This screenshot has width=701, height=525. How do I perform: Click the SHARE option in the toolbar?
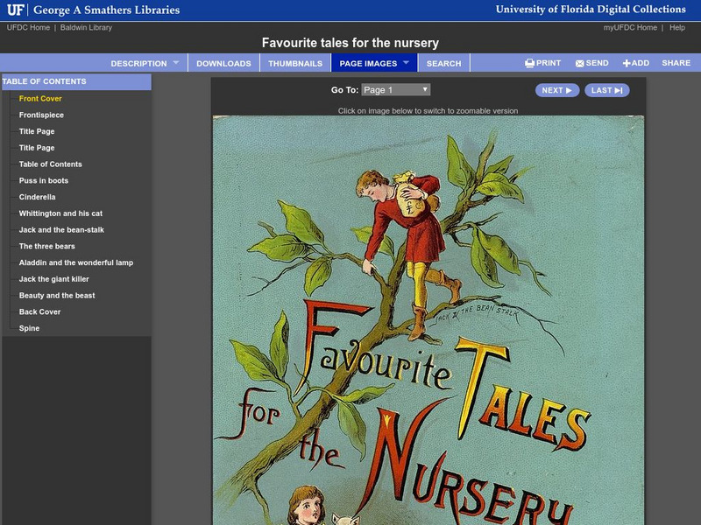pyautogui.click(x=676, y=63)
